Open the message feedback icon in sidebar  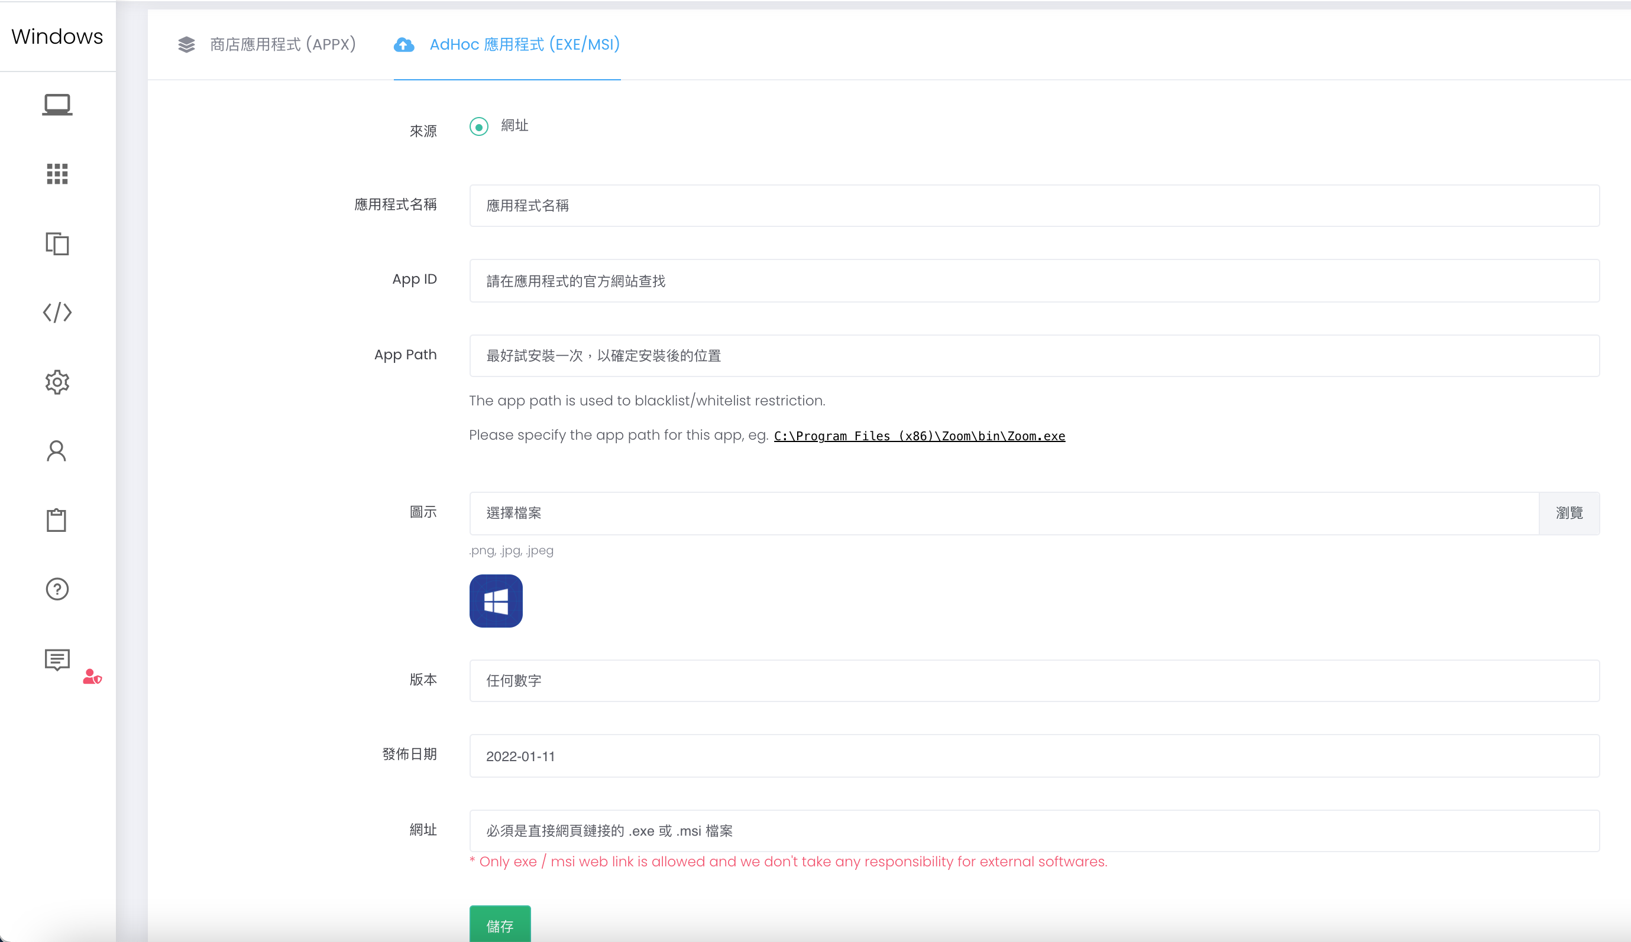tap(57, 660)
